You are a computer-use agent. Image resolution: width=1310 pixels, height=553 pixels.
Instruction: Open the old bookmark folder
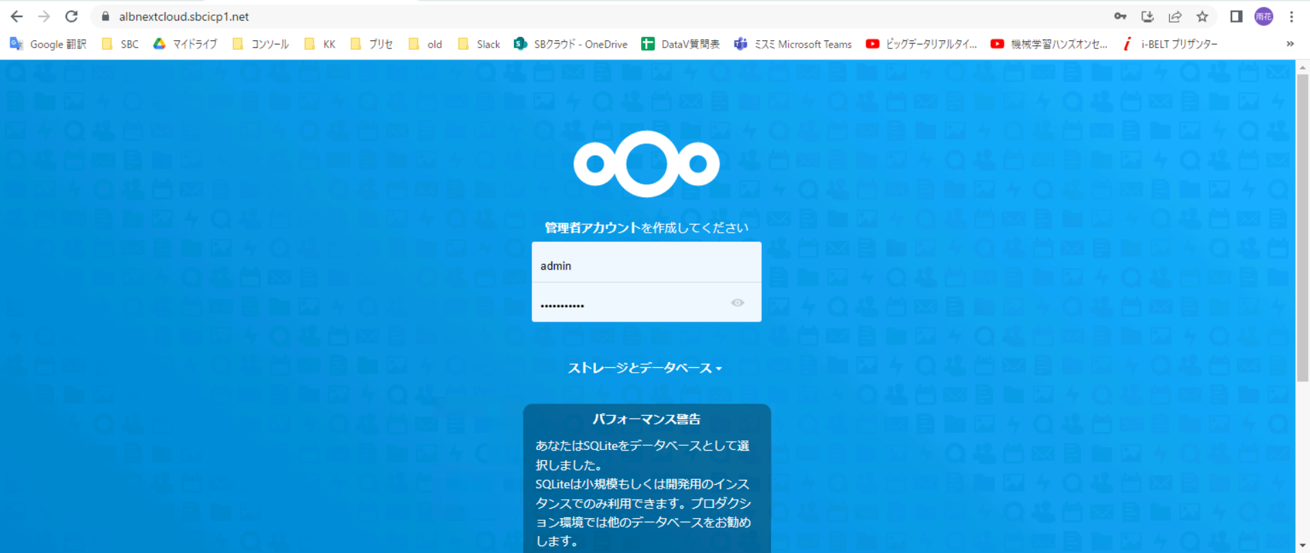[x=425, y=44]
